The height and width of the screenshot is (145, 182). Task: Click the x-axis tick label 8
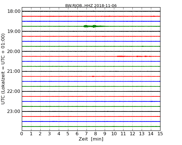tap(95, 134)
